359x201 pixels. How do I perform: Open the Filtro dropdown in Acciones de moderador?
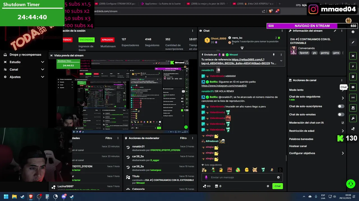(183, 138)
